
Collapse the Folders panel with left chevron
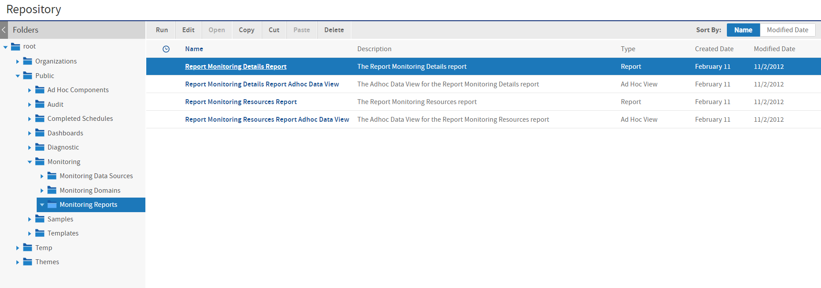click(x=4, y=30)
